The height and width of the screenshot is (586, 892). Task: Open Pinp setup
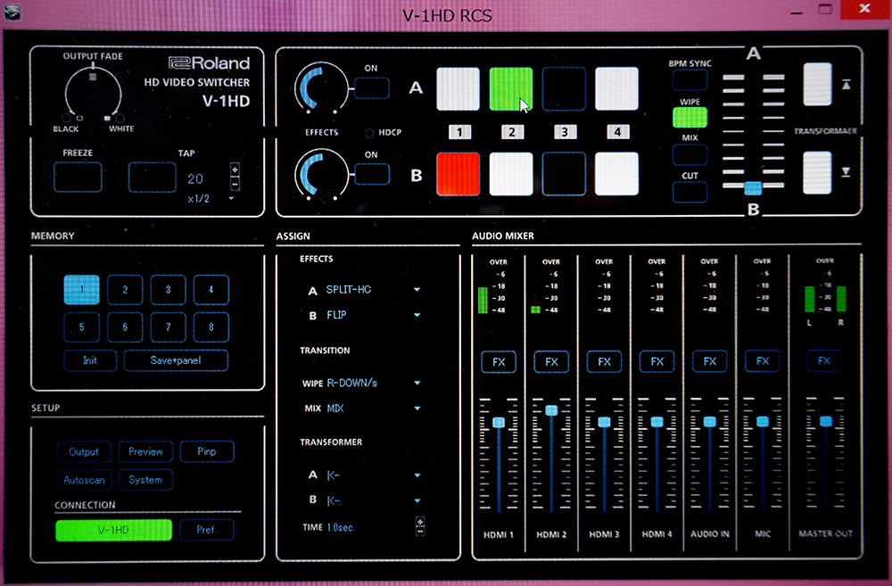pyautogui.click(x=207, y=451)
